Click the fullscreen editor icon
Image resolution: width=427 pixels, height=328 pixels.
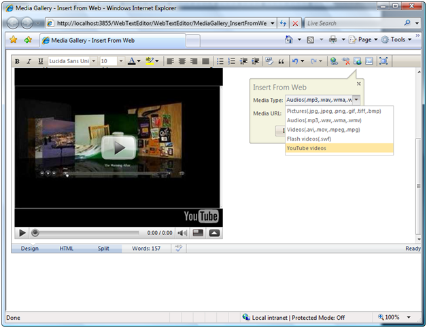tap(383, 61)
